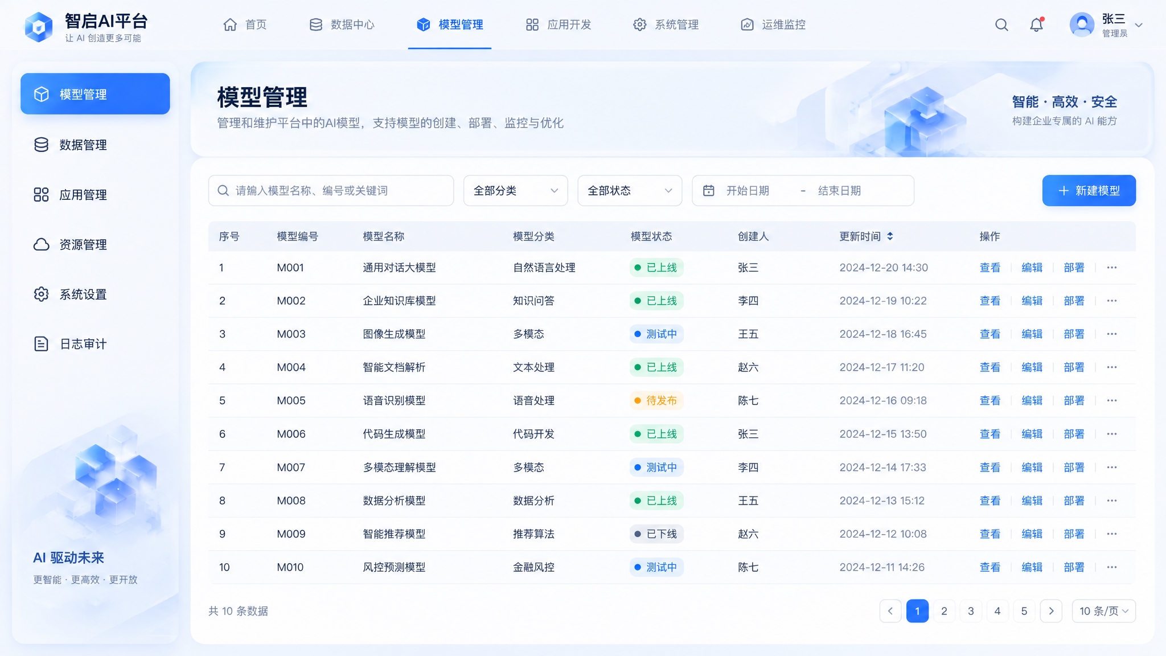Open 资源管理 in the sidebar
The image size is (1166, 656).
(x=95, y=244)
